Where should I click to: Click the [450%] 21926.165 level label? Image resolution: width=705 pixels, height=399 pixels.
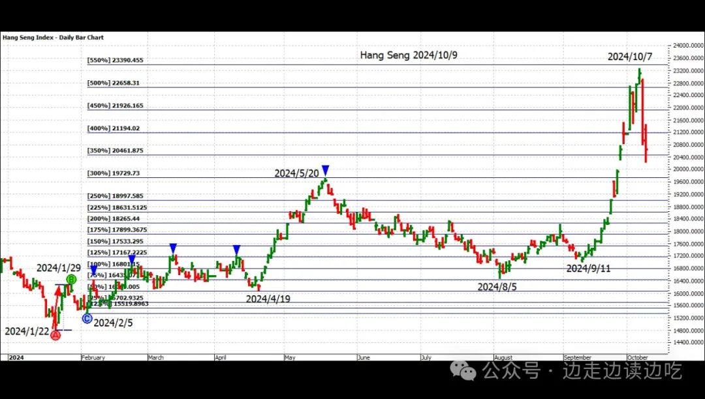coord(116,106)
